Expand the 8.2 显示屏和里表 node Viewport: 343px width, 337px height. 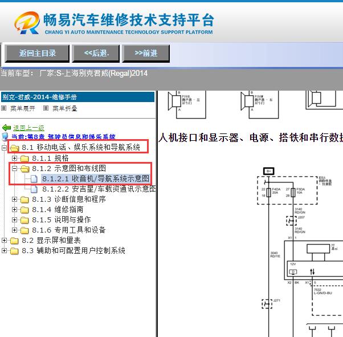(x=4, y=241)
